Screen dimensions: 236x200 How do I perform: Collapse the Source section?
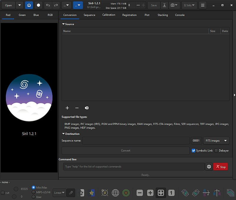coord(63,24)
